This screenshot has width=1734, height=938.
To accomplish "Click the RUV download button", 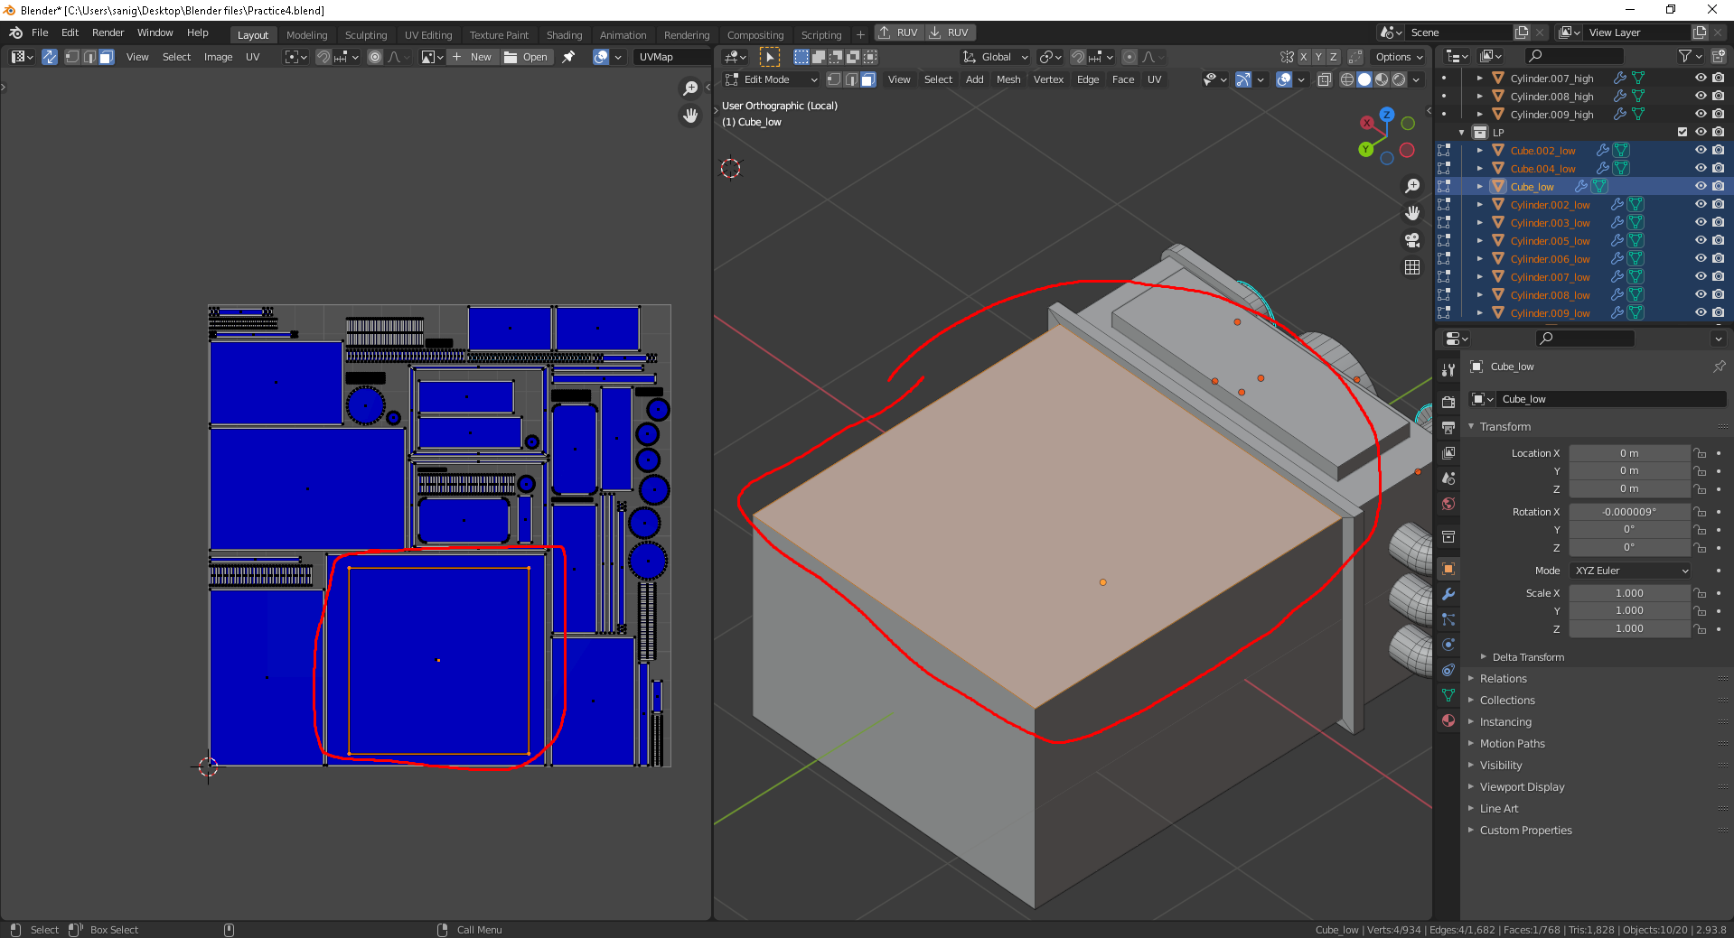I will click(950, 33).
